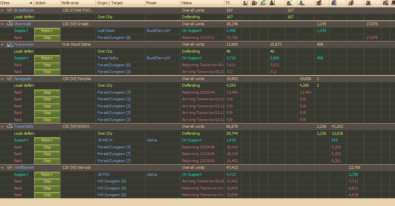Collapse the BrianBorum city group
Viewport: 395px width, 206px height.
point(2,11)
